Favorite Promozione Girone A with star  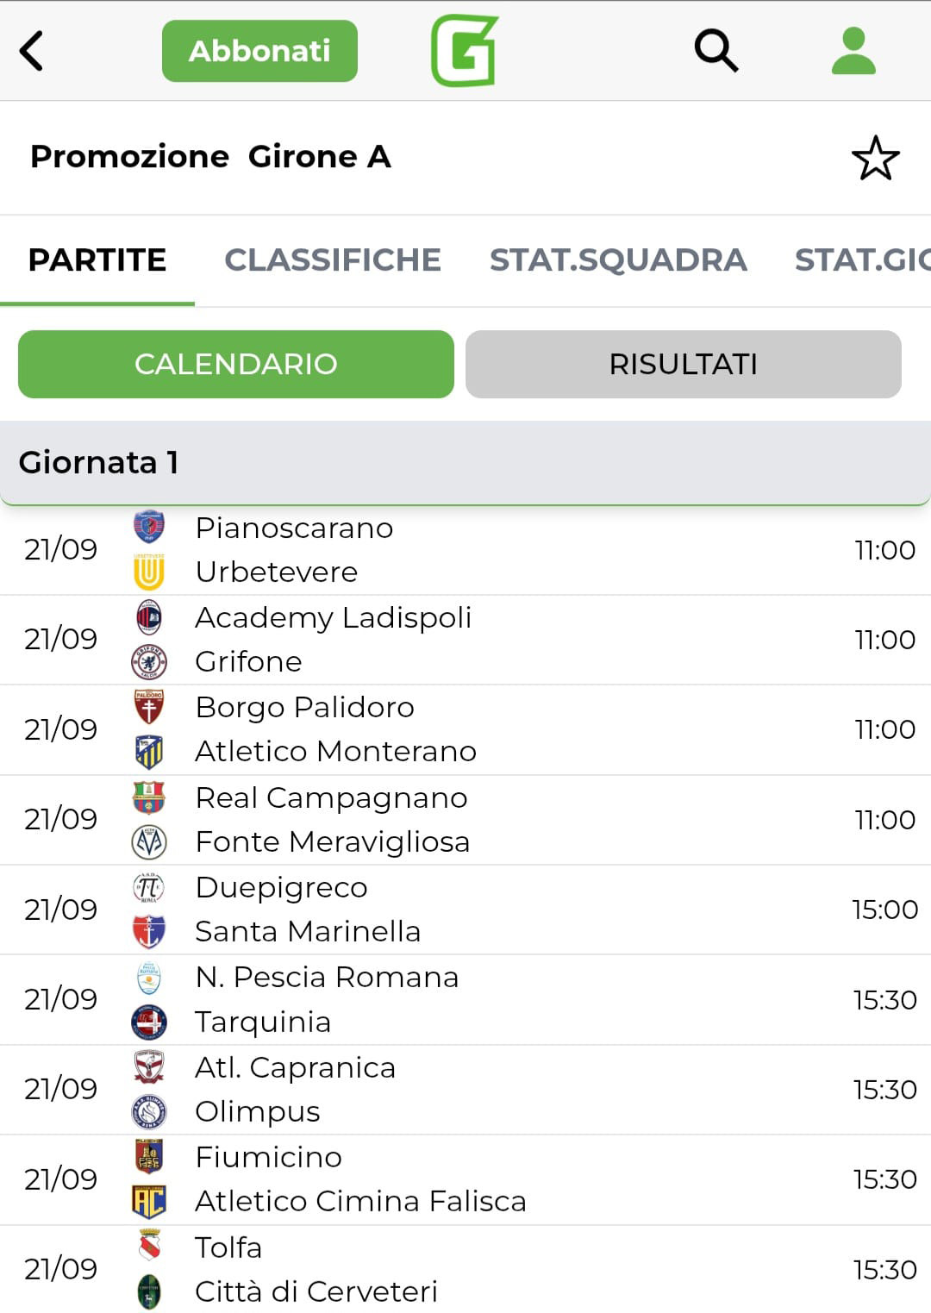(875, 159)
